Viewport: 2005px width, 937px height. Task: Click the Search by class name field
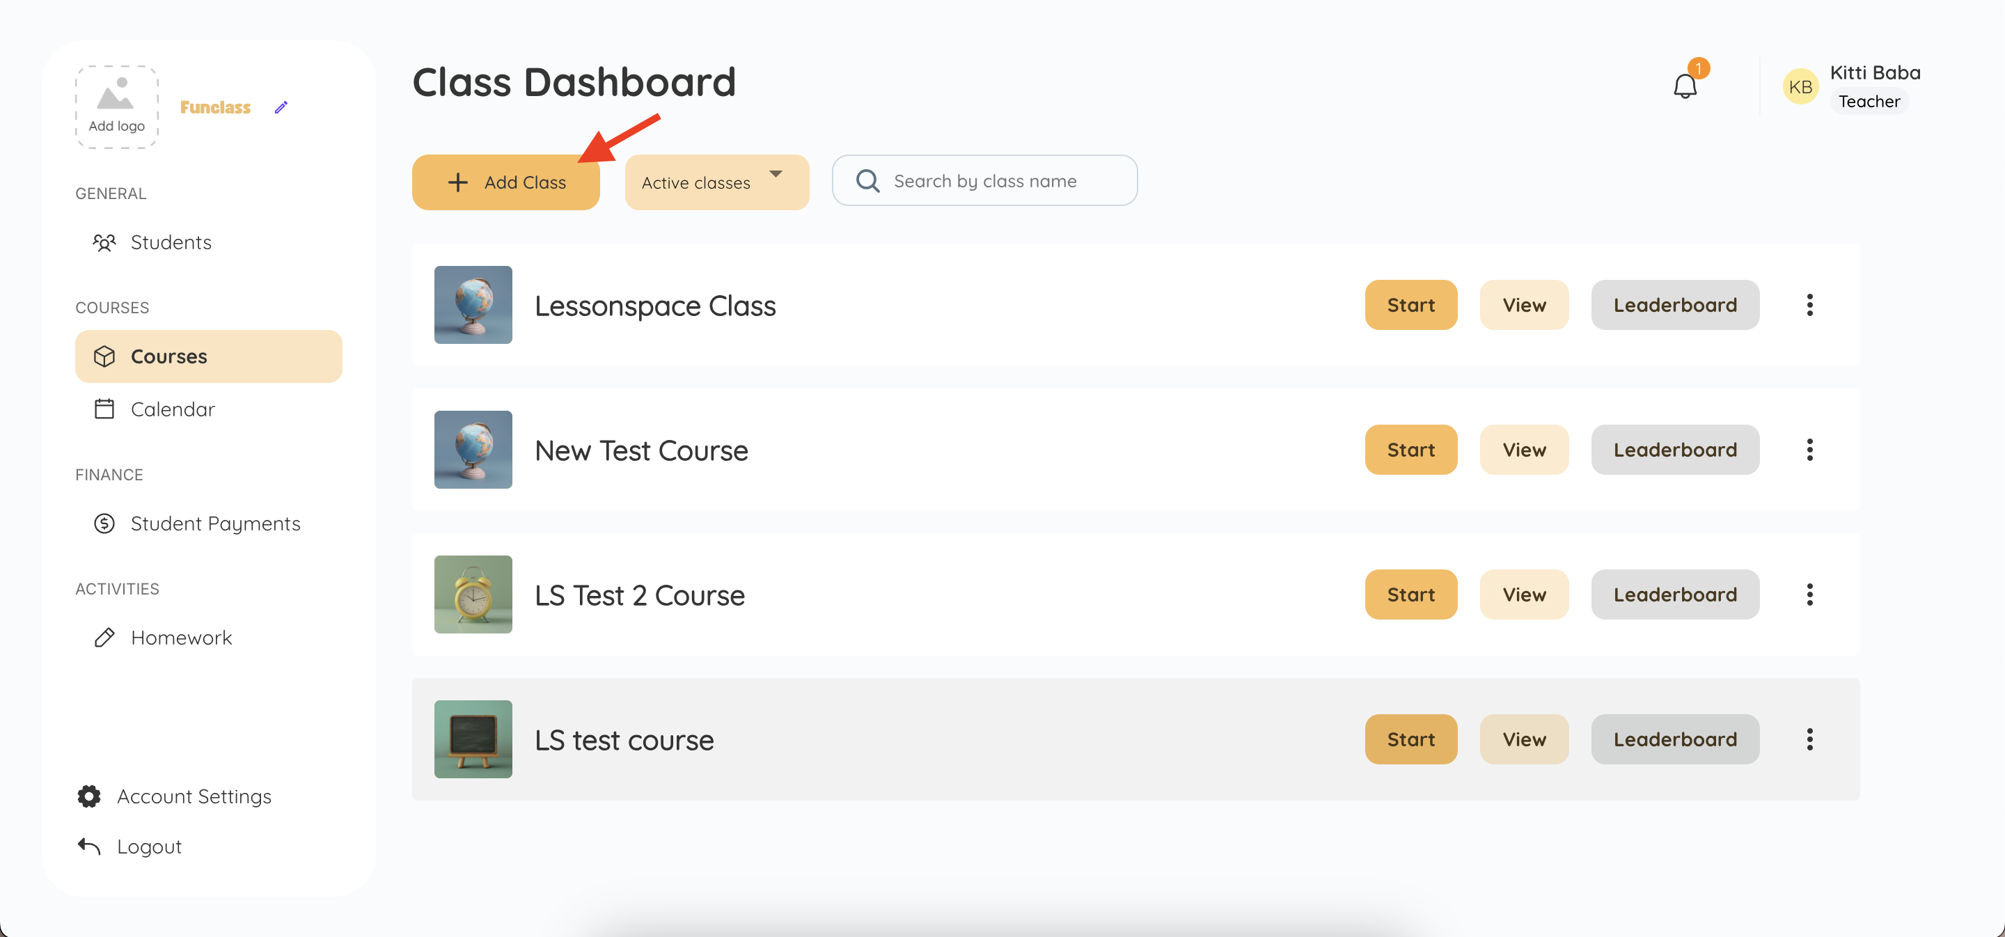coord(984,180)
